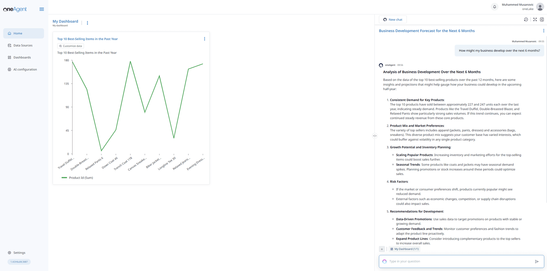Viewport: 547px width, 271px height.
Task: Focus the Type in your question field
Action: pyautogui.click(x=459, y=261)
